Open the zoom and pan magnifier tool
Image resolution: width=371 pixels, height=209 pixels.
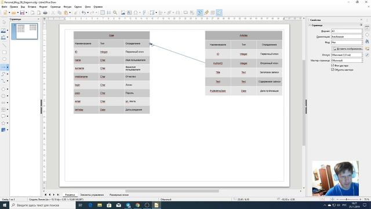(115, 13)
